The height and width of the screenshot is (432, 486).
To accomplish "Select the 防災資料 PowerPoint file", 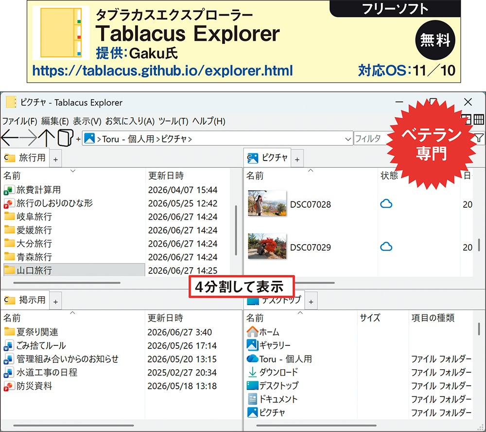I will (x=28, y=386).
